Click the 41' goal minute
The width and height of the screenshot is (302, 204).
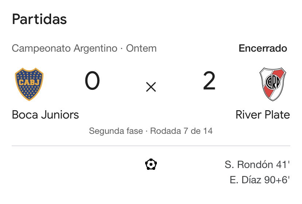283,165
